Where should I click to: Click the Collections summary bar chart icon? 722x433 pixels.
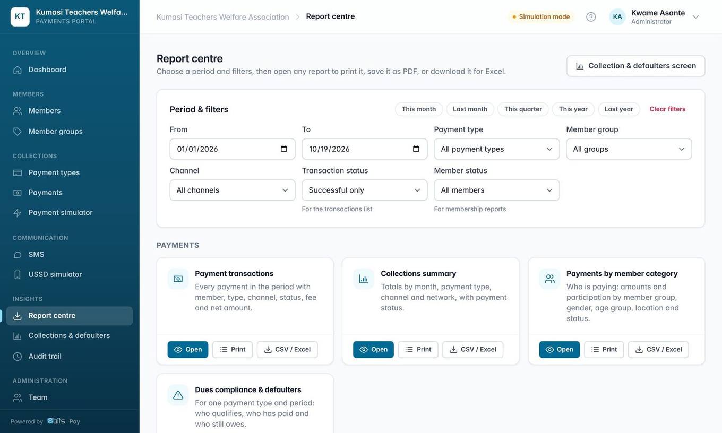(364, 279)
